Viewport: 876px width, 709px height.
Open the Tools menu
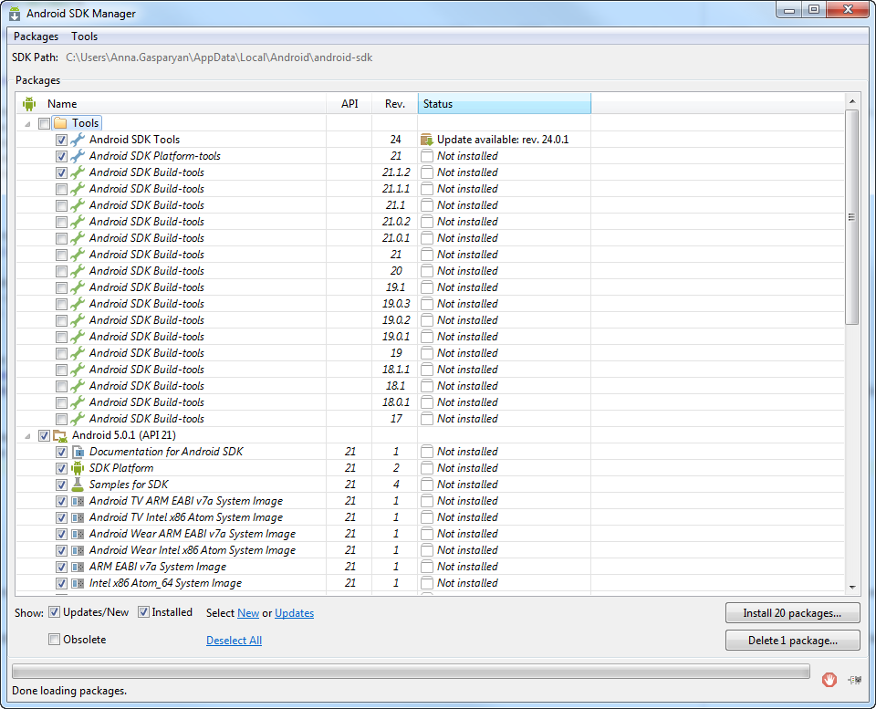click(x=84, y=36)
